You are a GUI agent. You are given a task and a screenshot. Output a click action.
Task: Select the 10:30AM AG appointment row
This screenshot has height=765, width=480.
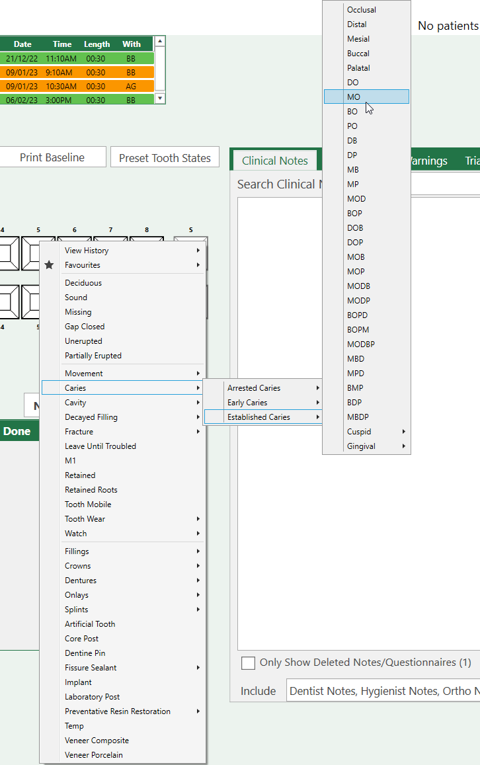tap(77, 87)
